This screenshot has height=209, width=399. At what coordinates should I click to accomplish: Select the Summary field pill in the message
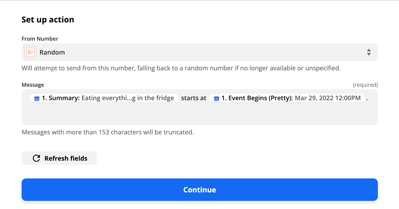[x=104, y=98]
